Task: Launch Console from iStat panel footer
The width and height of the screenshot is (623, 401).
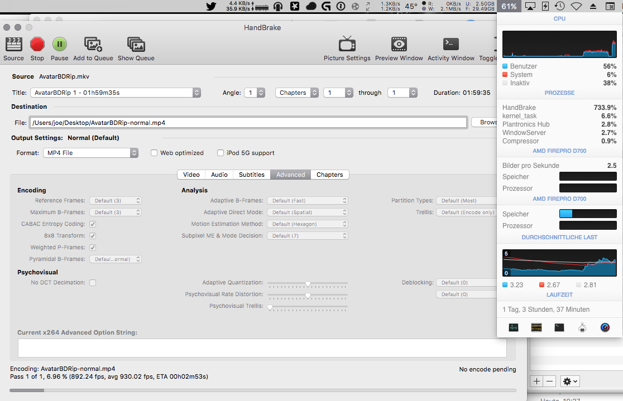Action: pos(536,327)
